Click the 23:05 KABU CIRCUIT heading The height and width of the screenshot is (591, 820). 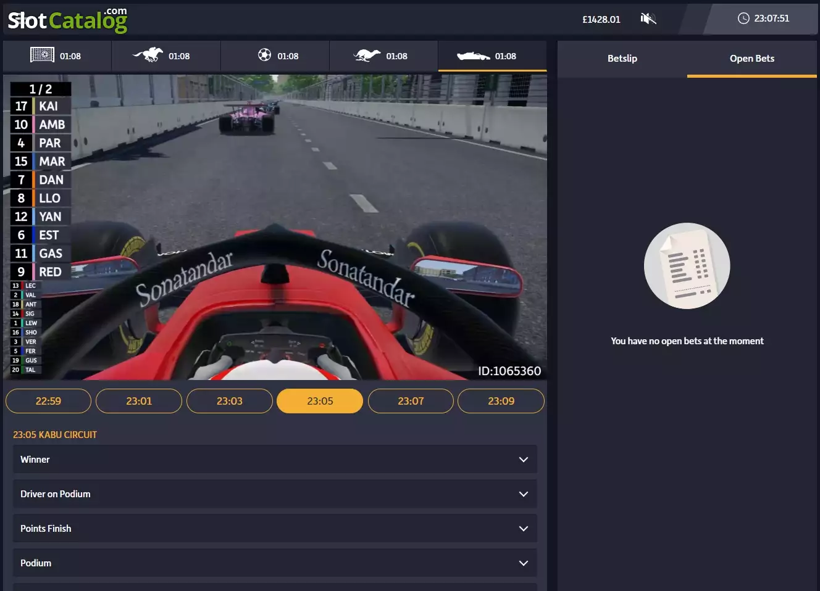(55, 434)
